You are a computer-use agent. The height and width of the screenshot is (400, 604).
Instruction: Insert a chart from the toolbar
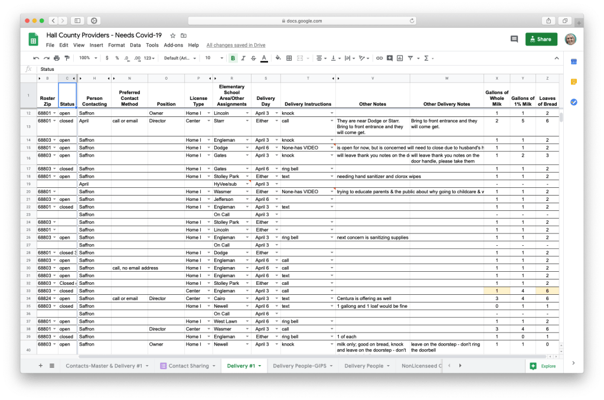tap(400, 58)
